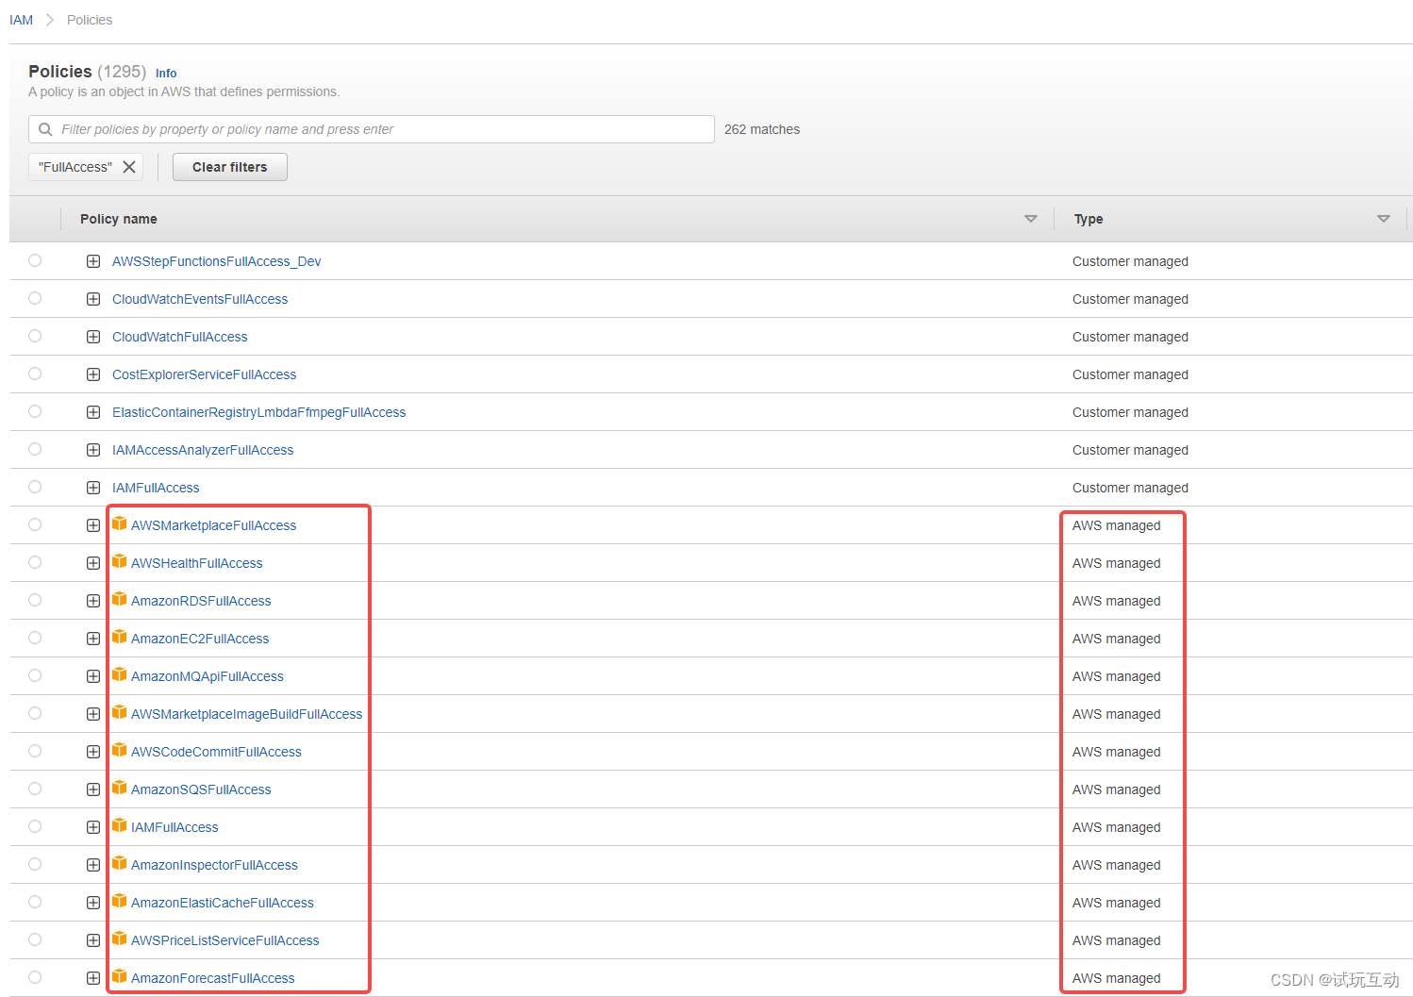This screenshot has height=997, width=1413.
Task: Open the AWSPriceListServiceFullAccess policy link
Action: (224, 940)
